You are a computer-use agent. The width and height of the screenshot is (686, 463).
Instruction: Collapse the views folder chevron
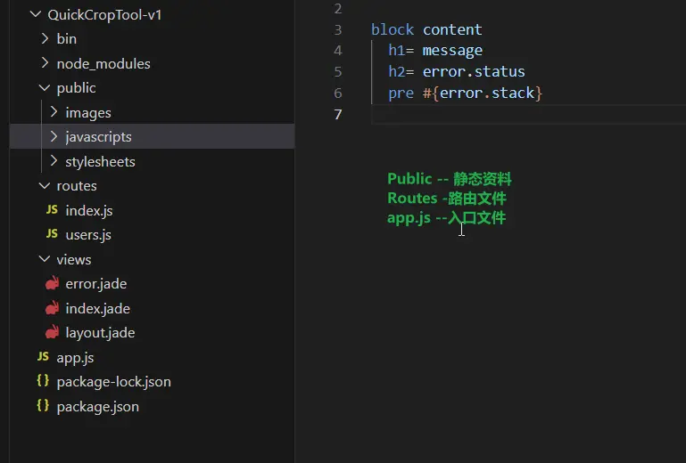click(45, 260)
